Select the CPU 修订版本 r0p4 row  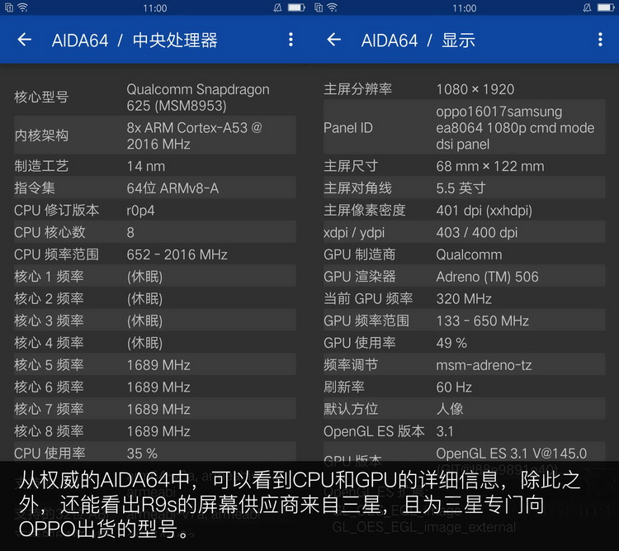coord(155,210)
